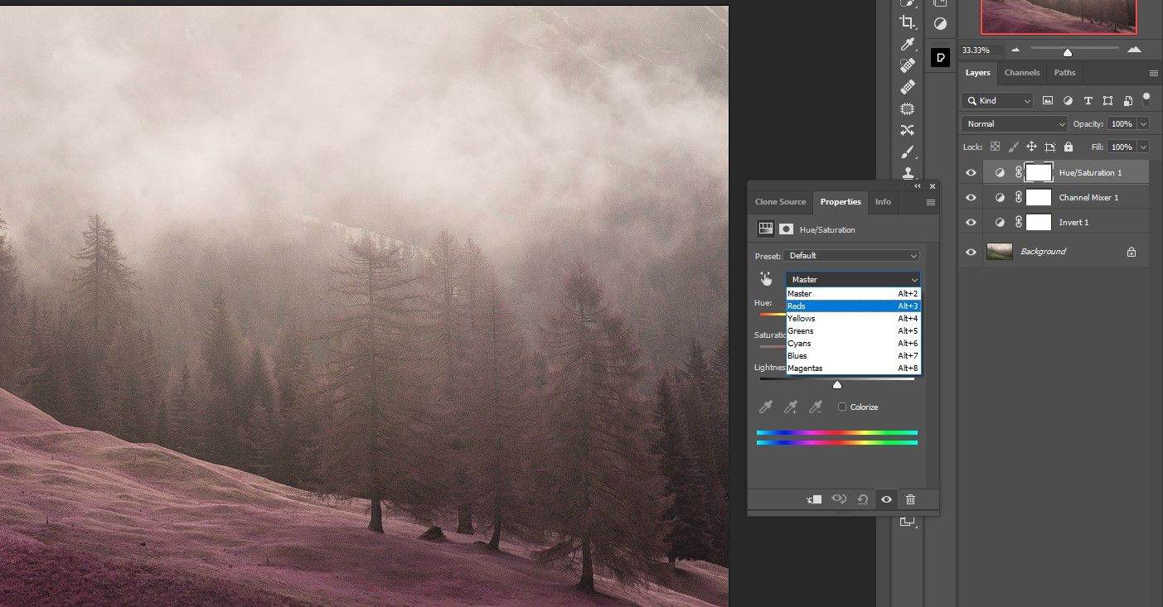This screenshot has width=1163, height=607.
Task: Open the Preset dropdown
Action: point(852,256)
